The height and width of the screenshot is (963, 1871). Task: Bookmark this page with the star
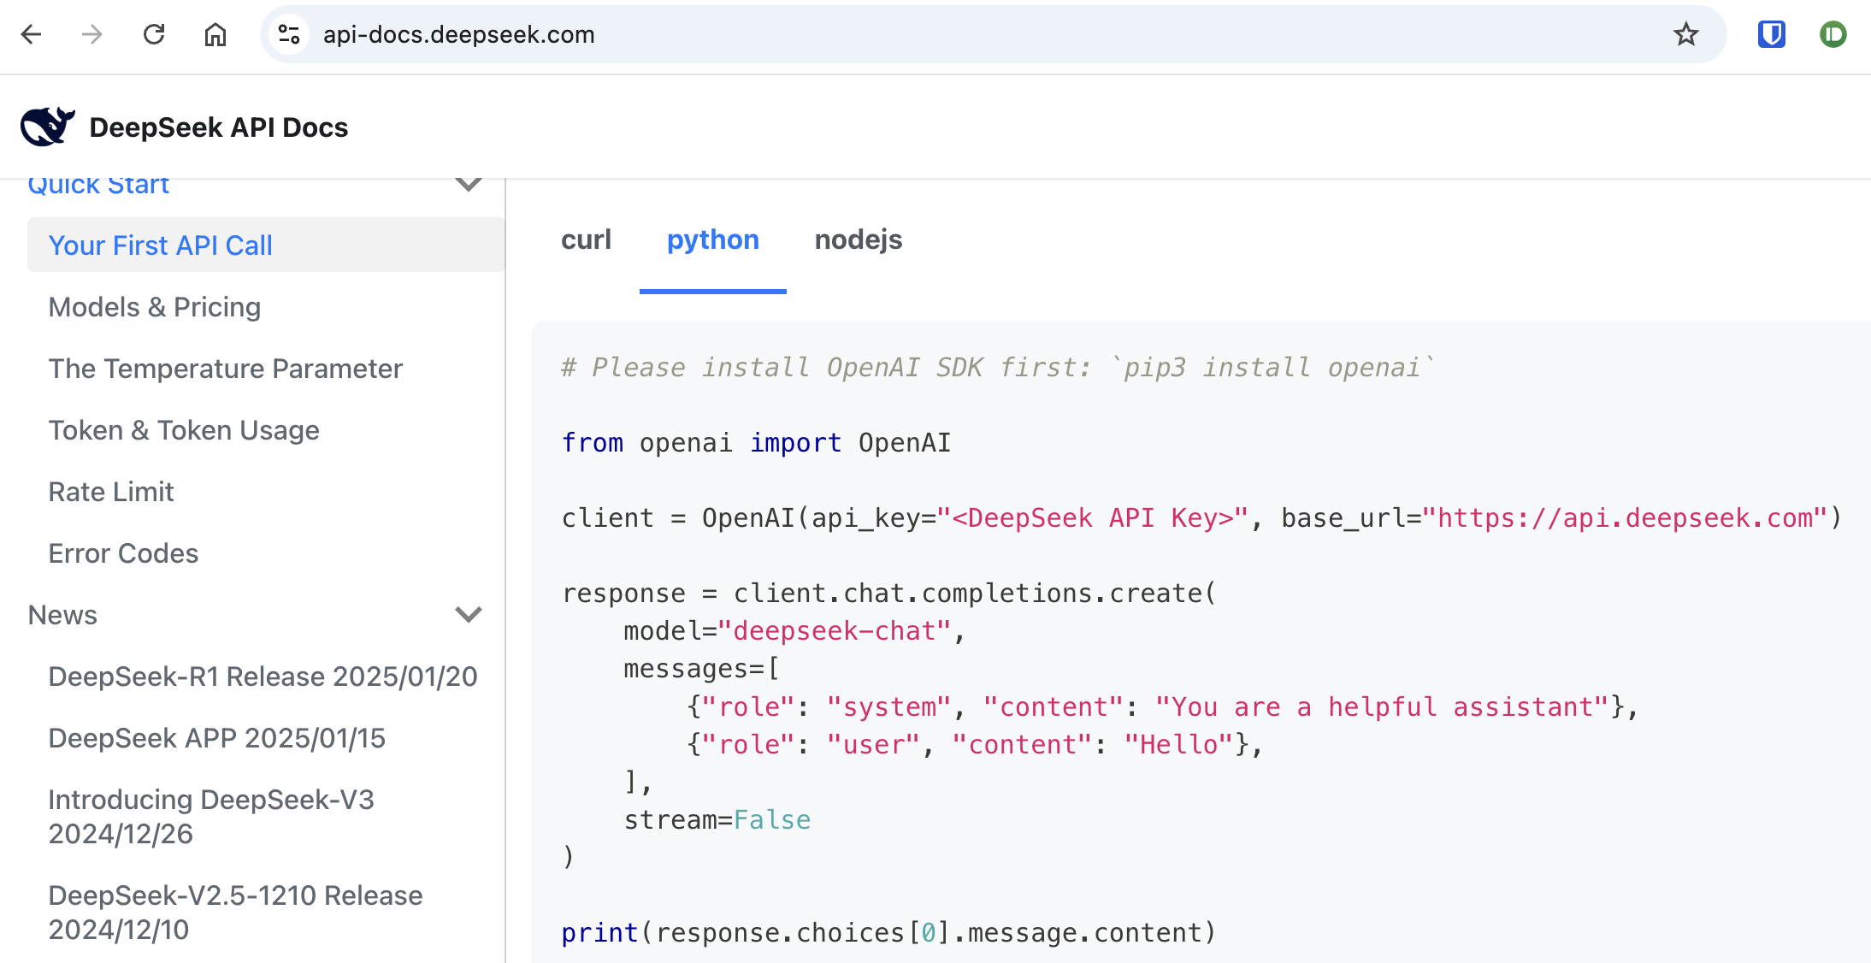click(x=1686, y=34)
